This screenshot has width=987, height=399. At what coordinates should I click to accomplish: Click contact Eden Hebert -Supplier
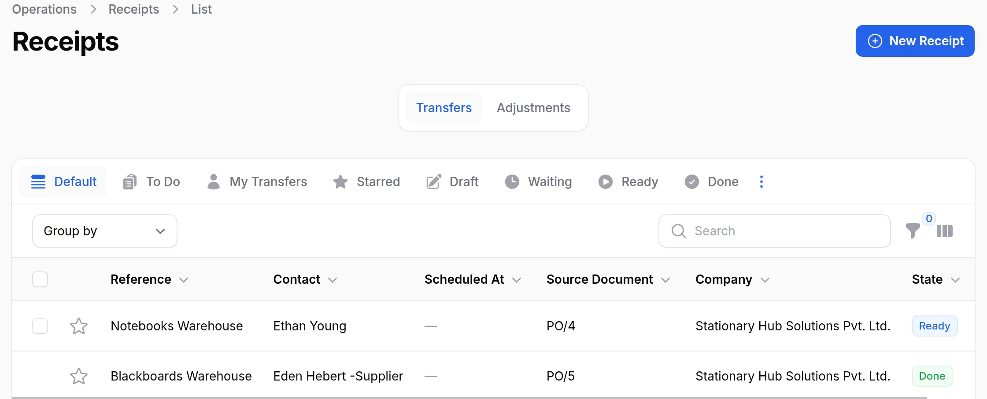coord(338,376)
